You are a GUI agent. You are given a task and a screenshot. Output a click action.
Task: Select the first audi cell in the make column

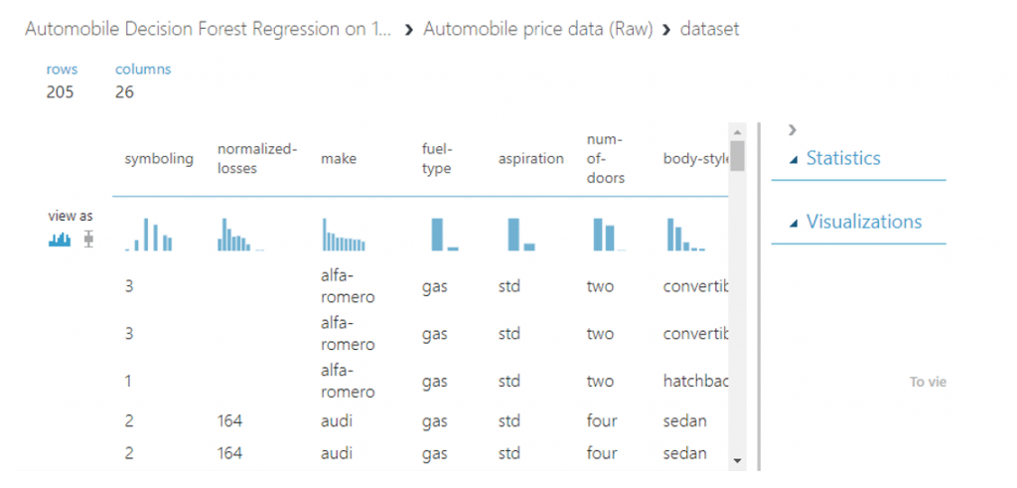point(337,421)
